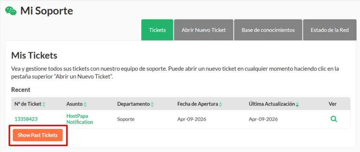Open ticket number 13358423 link
The image size is (360, 152).
coord(26,119)
